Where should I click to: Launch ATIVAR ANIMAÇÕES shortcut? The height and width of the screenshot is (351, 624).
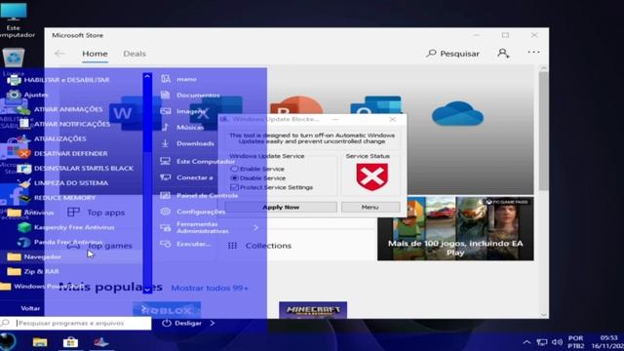59,109
